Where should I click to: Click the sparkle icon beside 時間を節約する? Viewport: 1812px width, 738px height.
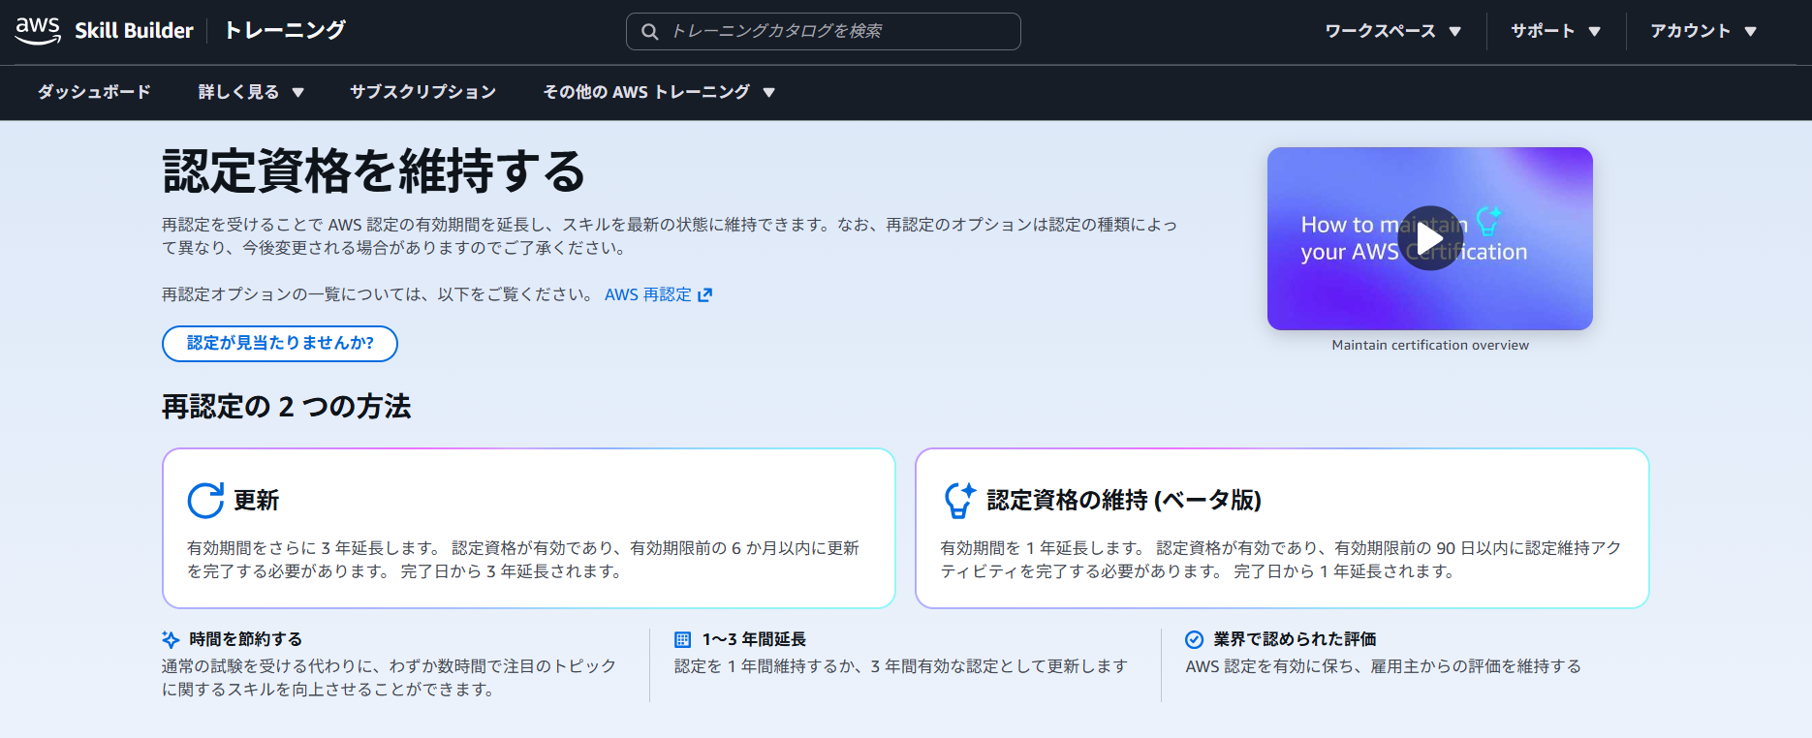coord(171,639)
